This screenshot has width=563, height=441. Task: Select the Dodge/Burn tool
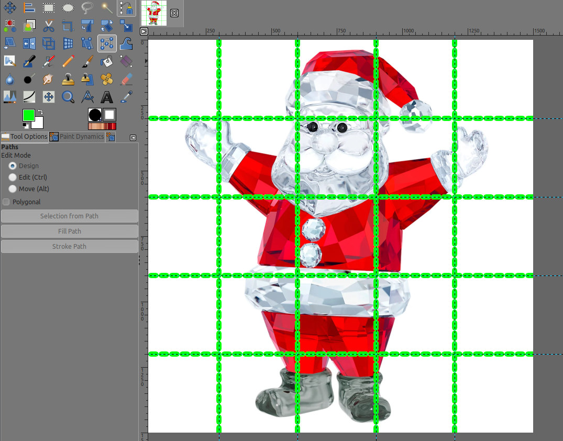[29, 79]
